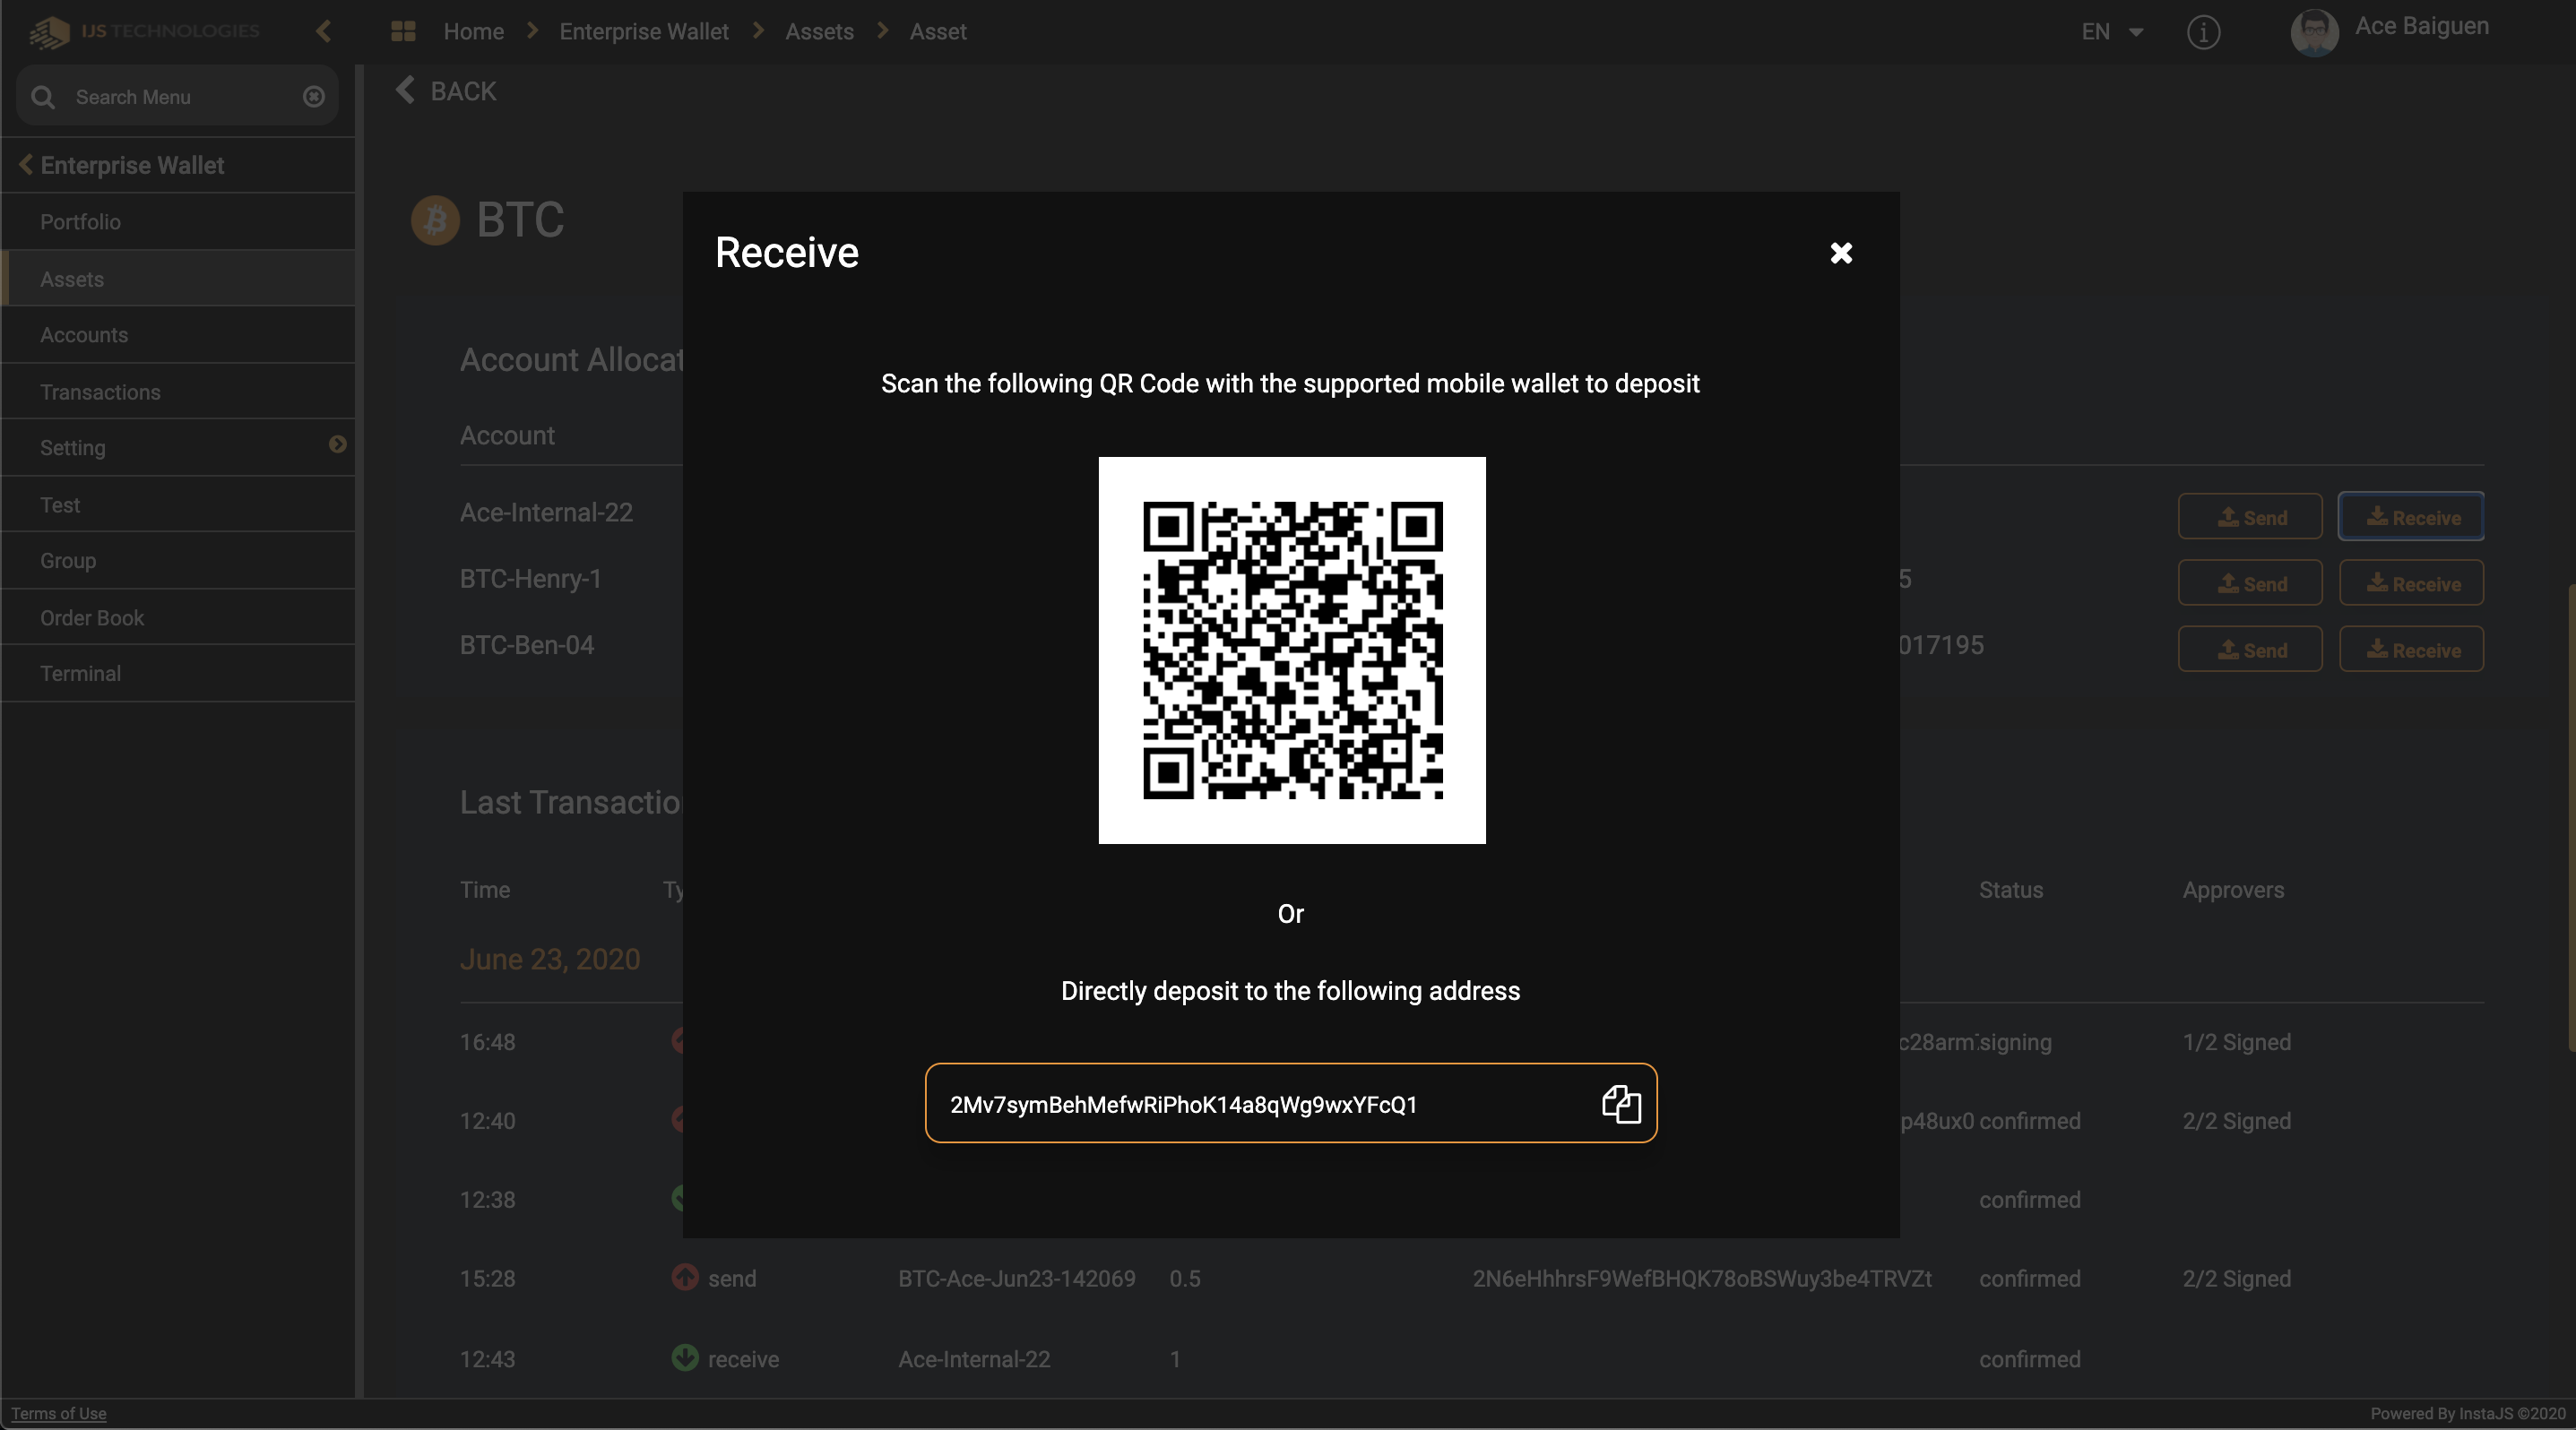Open Terms of Use link
This screenshot has height=1430, width=2576.
[x=59, y=1413]
